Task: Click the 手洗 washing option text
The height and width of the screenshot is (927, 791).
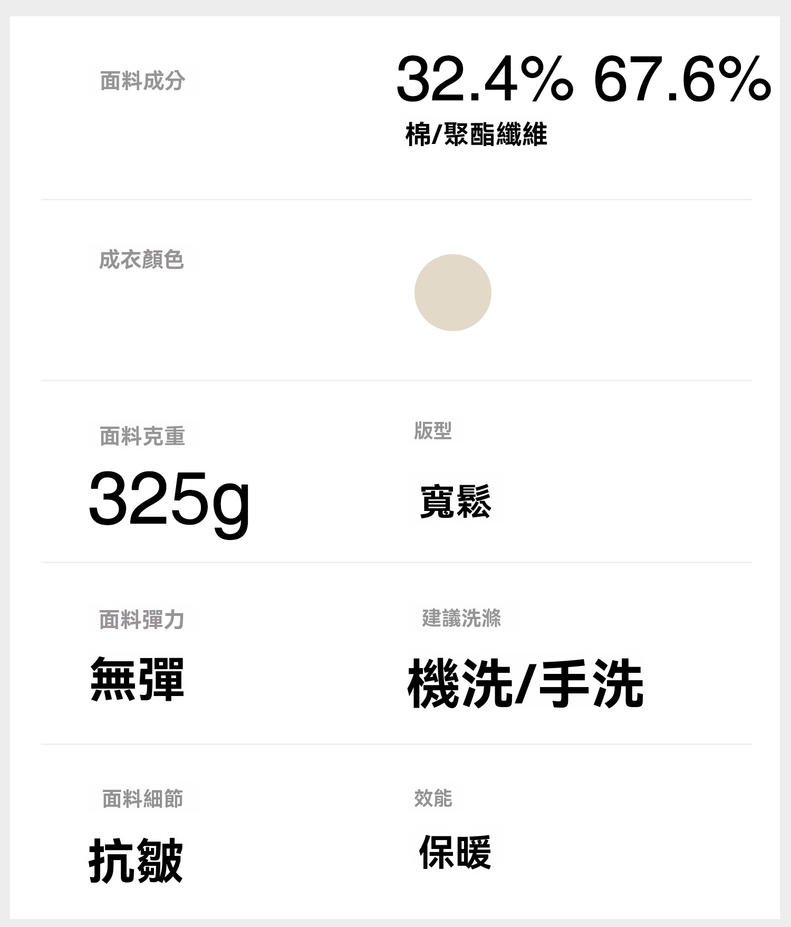Action: point(591,683)
